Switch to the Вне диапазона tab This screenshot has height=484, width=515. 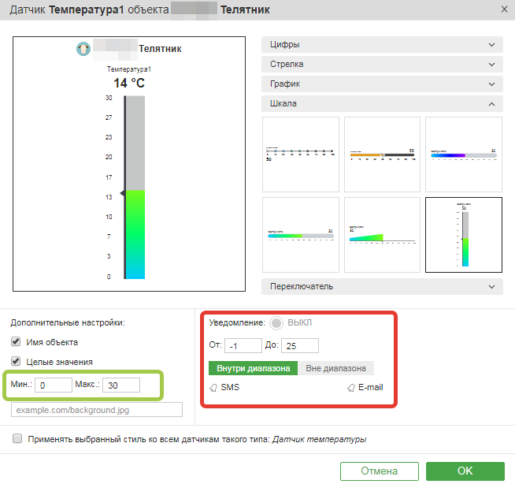(x=335, y=368)
